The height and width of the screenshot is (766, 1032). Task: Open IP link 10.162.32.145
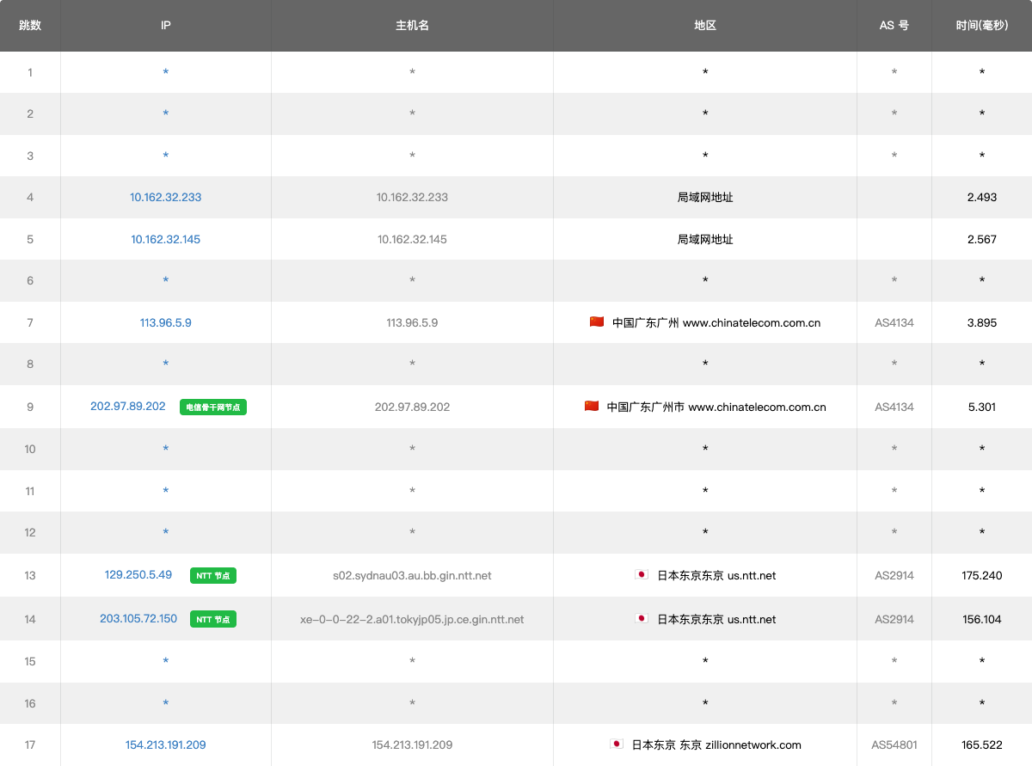(166, 239)
